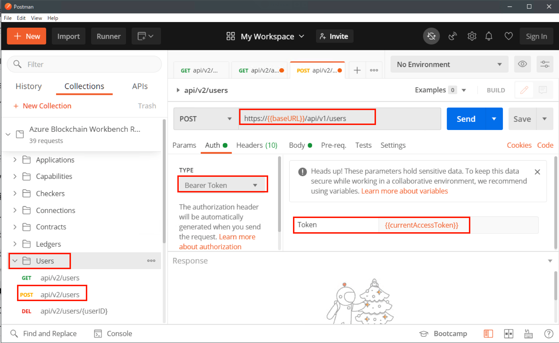Open Postman settings gear icon
The image size is (559, 343).
472,36
